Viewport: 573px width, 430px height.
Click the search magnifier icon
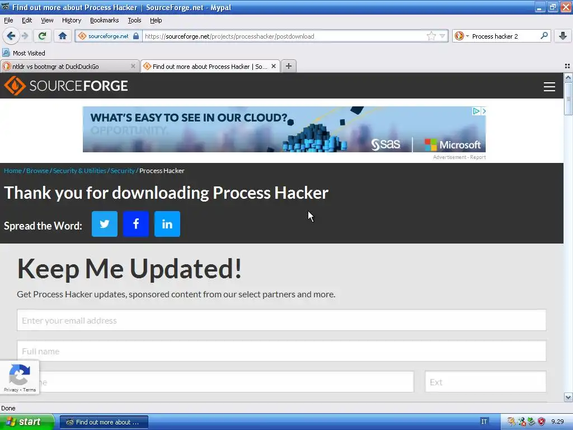click(x=544, y=36)
